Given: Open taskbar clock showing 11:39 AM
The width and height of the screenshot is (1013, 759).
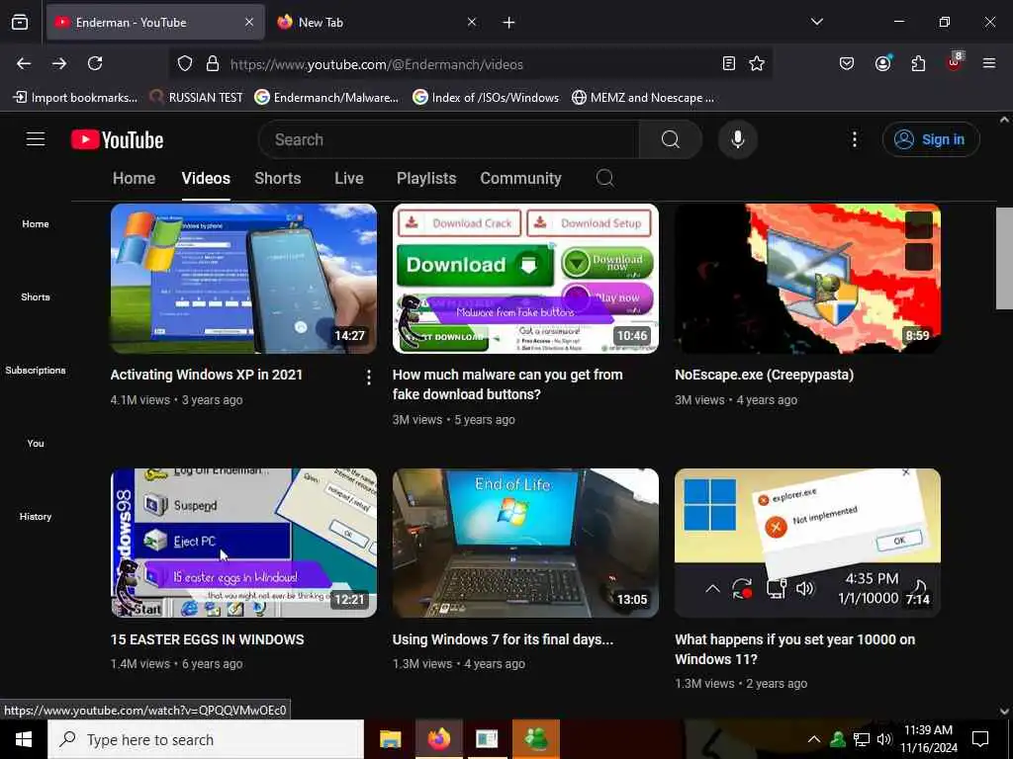Looking at the screenshot, I should [x=928, y=739].
